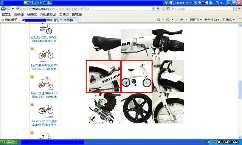Click the red Bahis folding bike thumbnail
This screenshot has width=242, height=145.
point(46,83)
